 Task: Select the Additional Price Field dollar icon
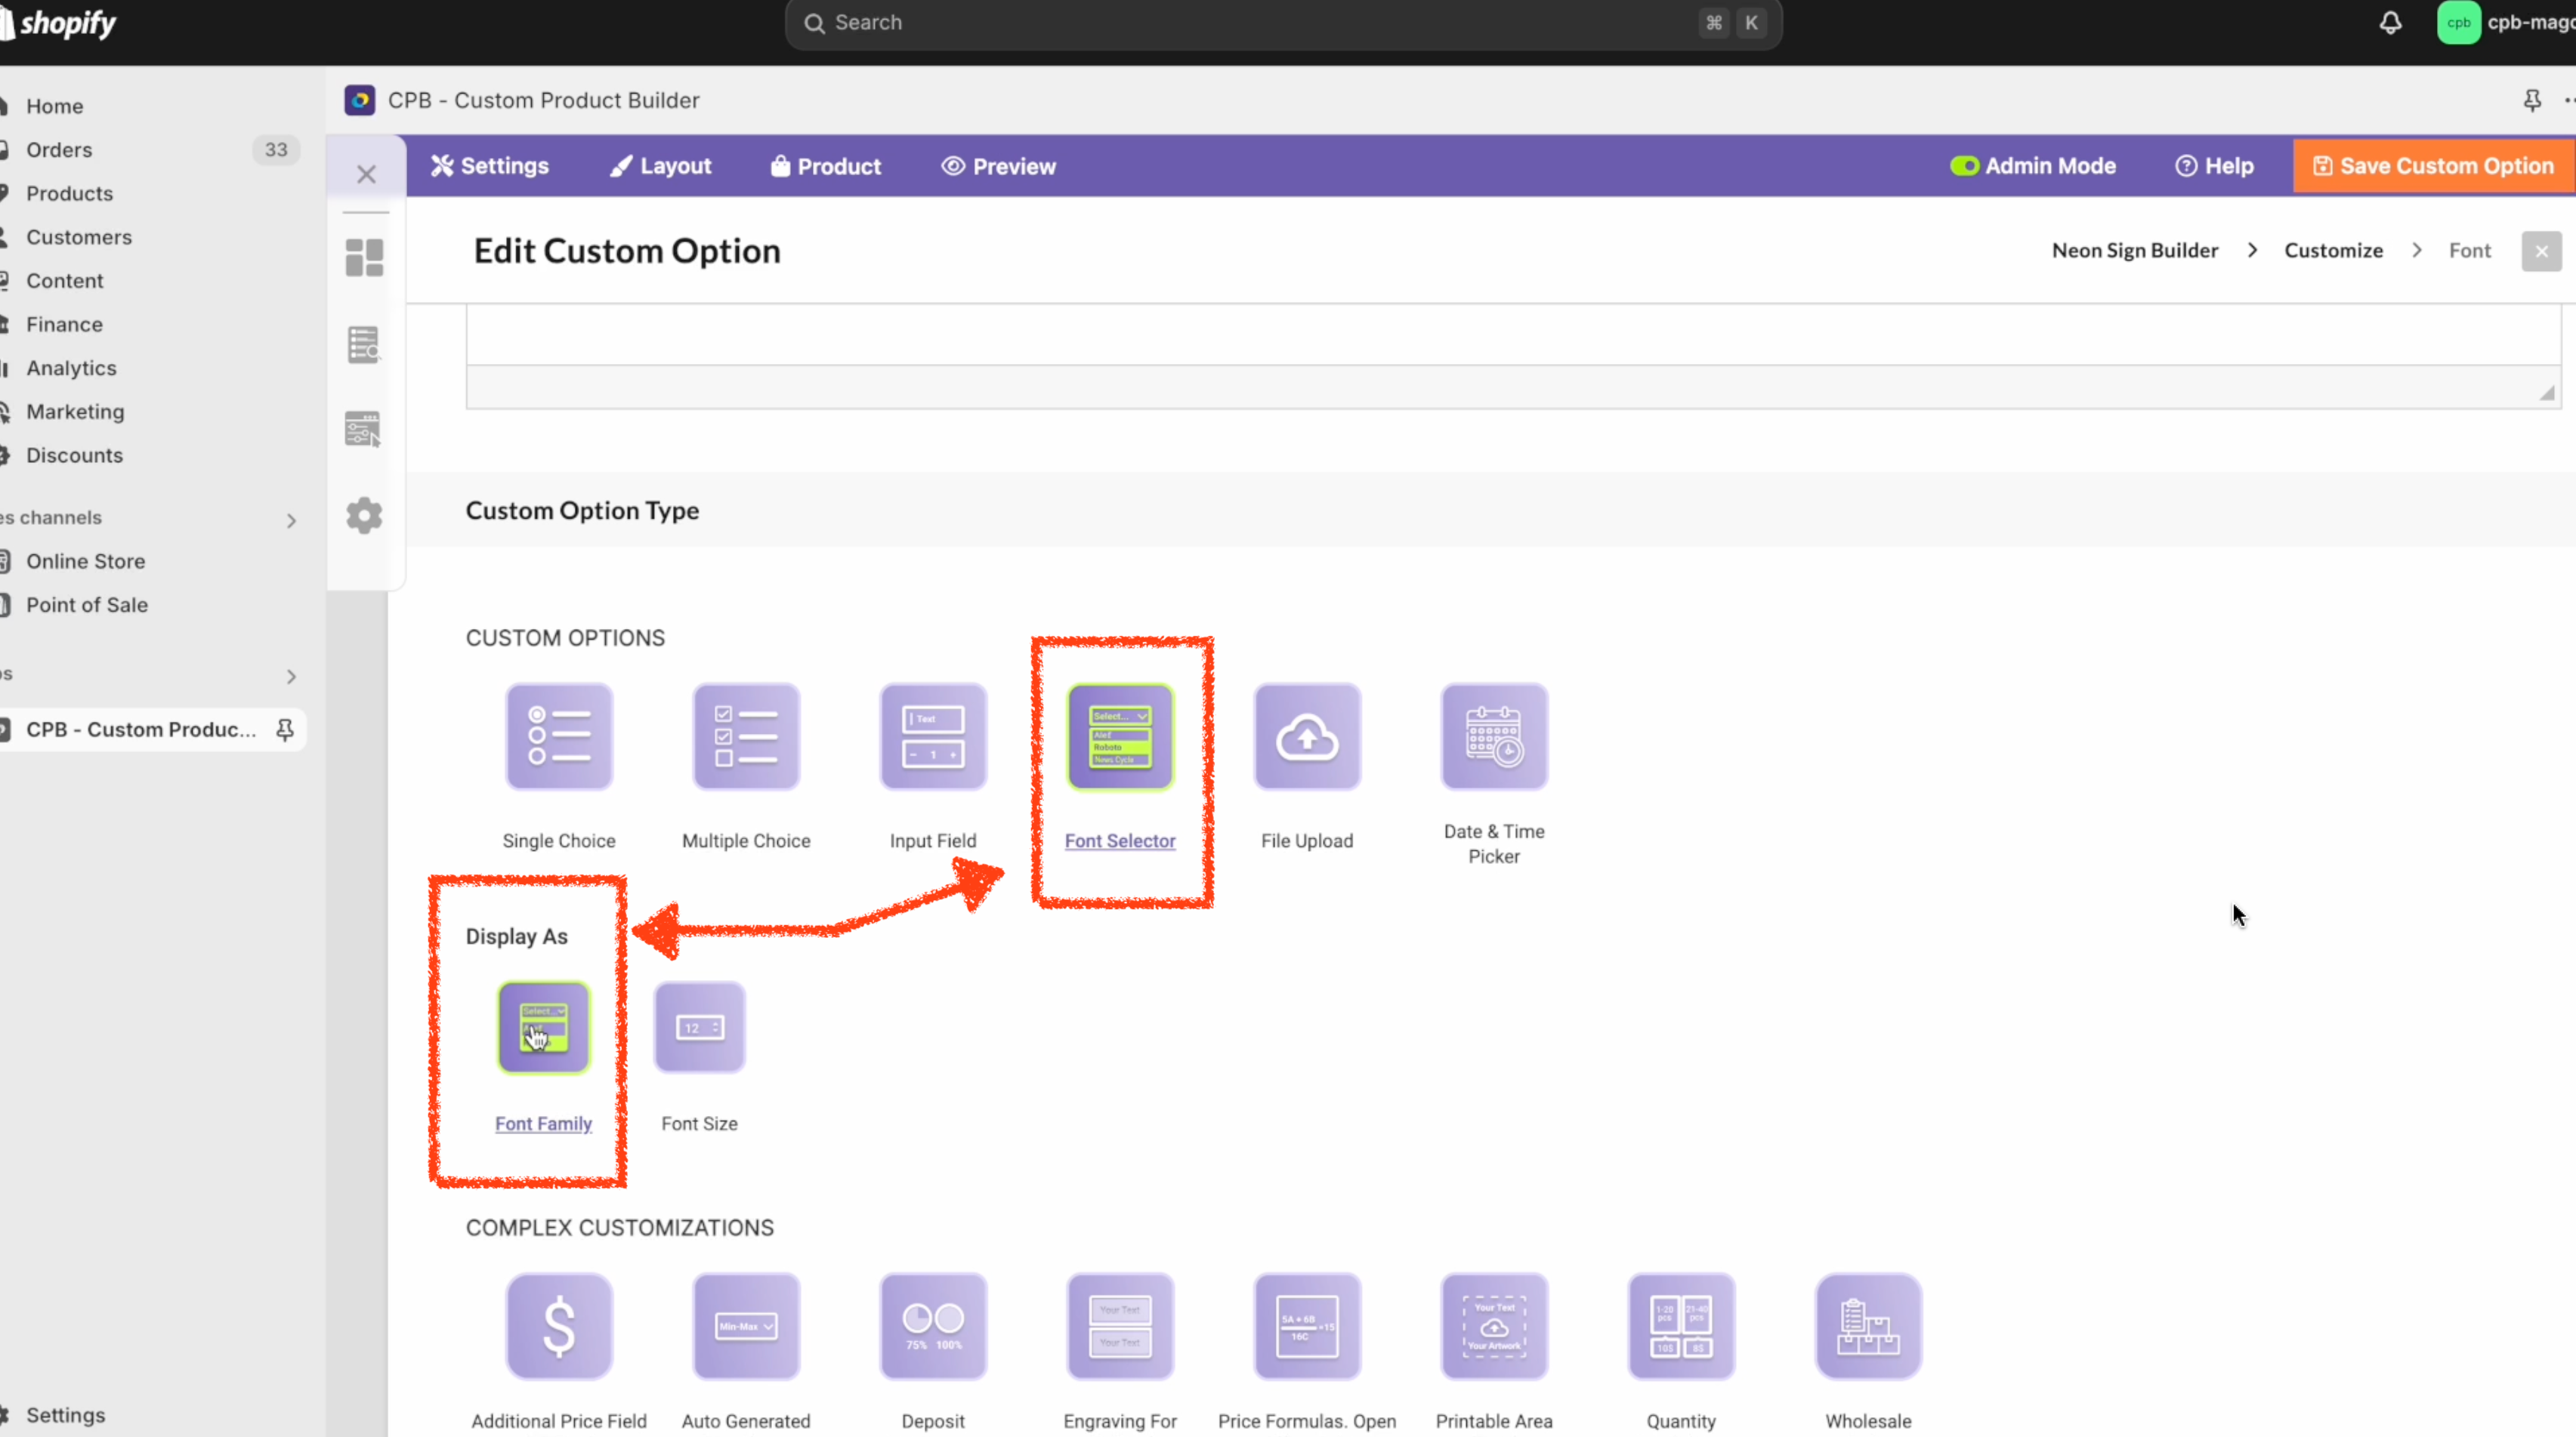pos(559,1326)
